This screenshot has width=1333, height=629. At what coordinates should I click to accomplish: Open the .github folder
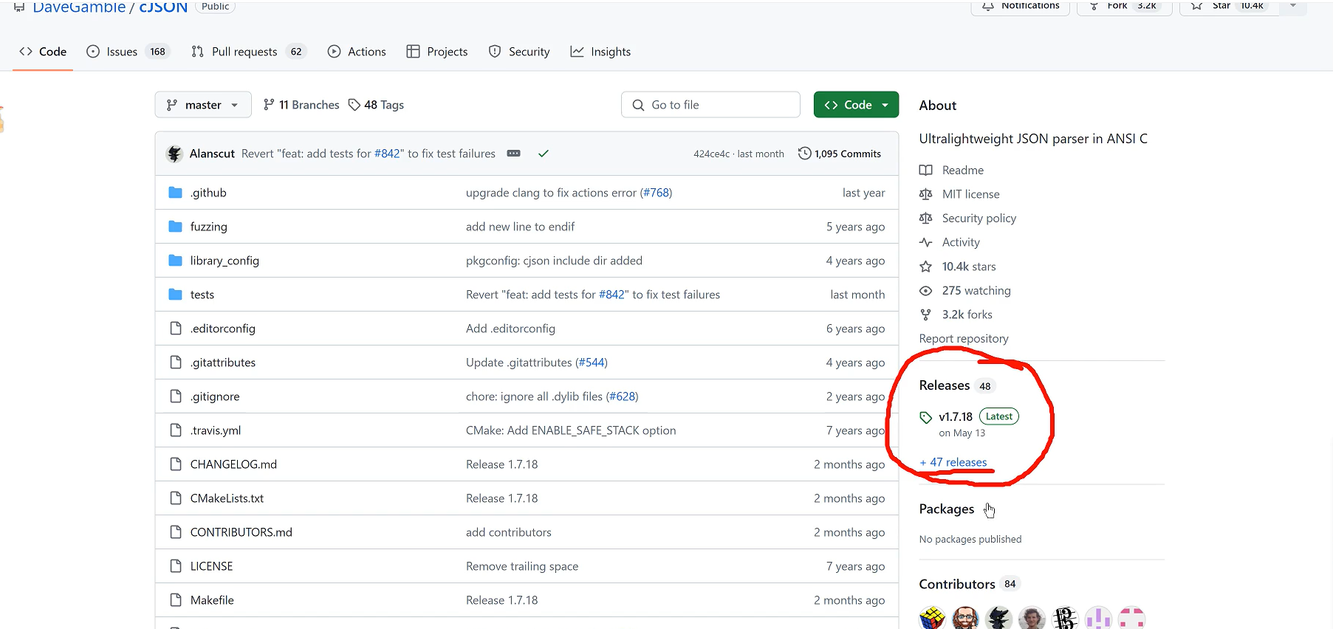208,193
